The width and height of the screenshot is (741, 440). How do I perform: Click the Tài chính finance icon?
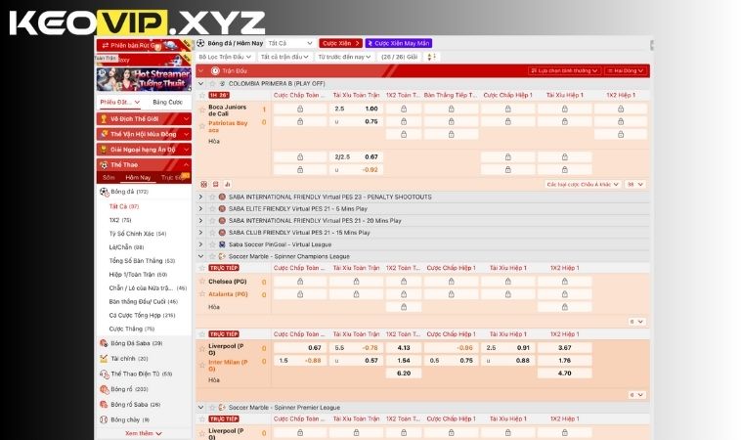point(104,359)
